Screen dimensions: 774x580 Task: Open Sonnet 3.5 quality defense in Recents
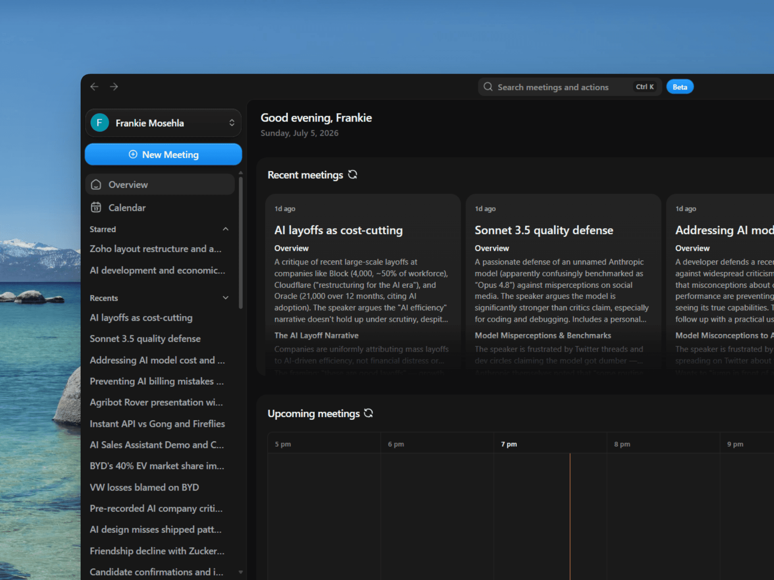pyautogui.click(x=145, y=339)
